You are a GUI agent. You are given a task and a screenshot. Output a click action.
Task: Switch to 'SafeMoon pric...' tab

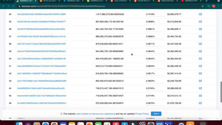[97, 1]
